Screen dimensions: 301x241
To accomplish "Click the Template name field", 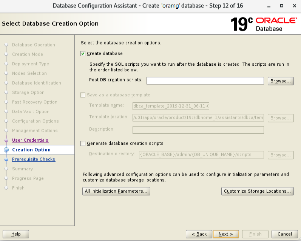I will point(171,106).
